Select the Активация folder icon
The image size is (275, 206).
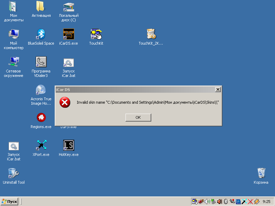[41, 9]
